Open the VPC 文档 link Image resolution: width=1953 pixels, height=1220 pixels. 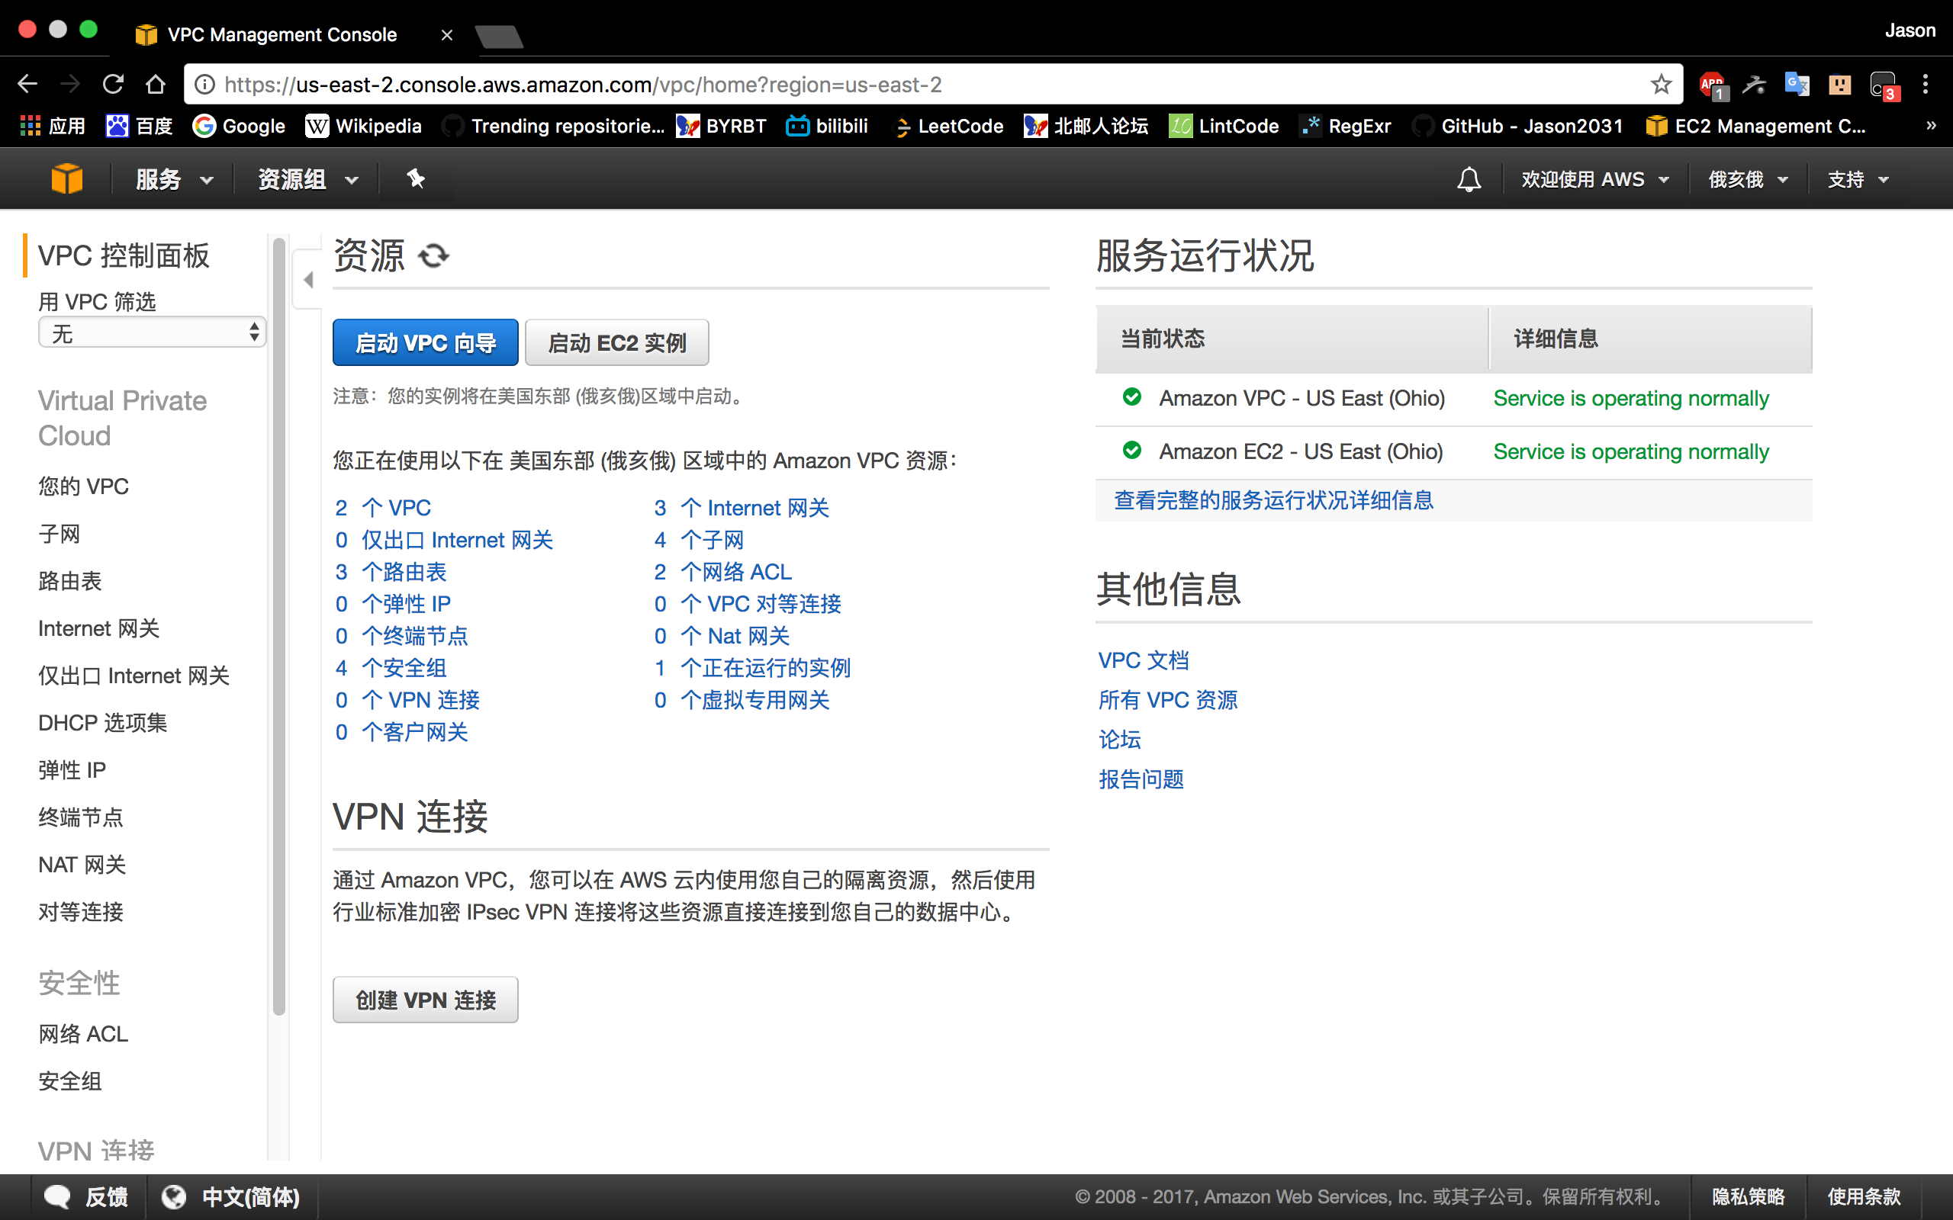pos(1144,660)
